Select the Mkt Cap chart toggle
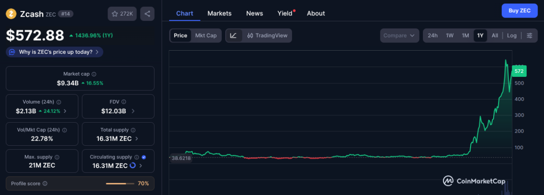 pos(206,35)
